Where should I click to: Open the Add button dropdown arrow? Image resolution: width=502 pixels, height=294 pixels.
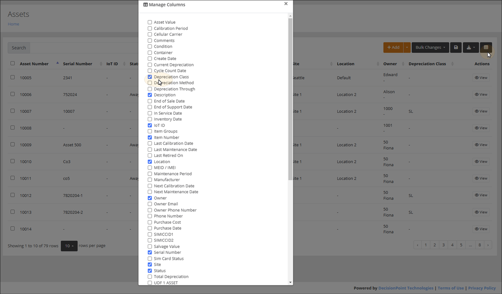(x=407, y=47)
